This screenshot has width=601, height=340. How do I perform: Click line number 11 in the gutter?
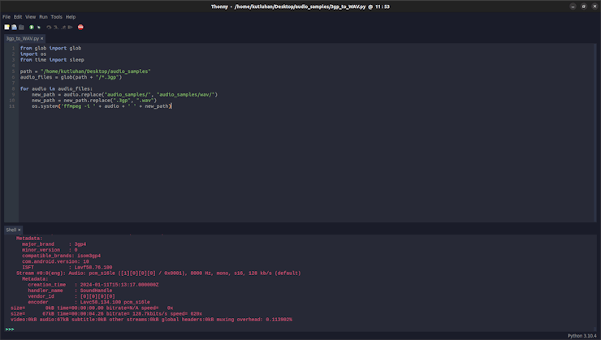(x=12, y=106)
